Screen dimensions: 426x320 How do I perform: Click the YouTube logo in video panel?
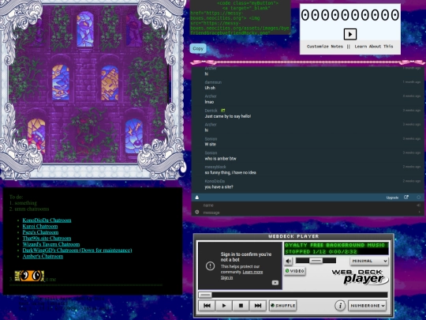(275, 283)
